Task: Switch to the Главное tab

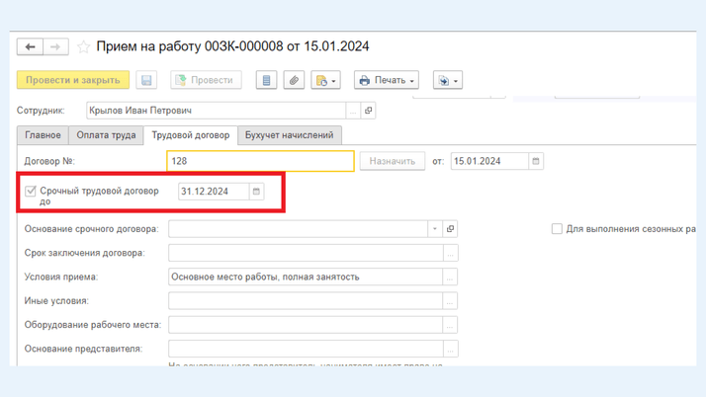Action: coord(43,135)
